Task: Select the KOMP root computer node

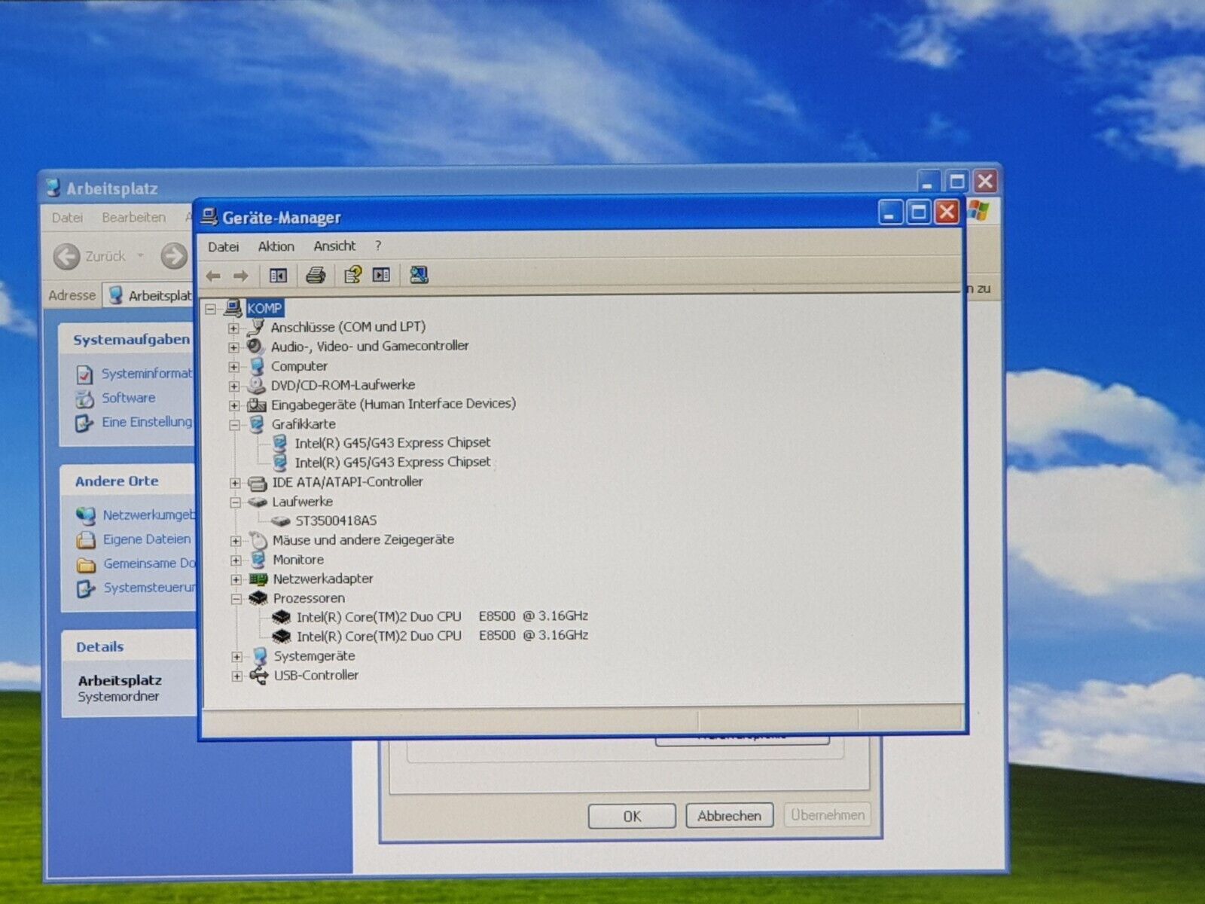Action: (x=264, y=308)
